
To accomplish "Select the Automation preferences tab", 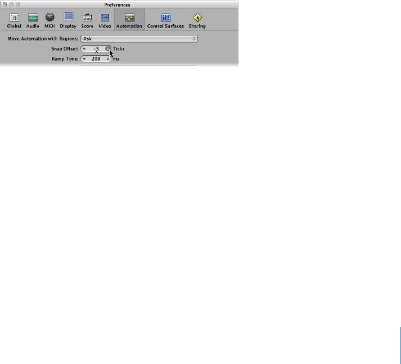I will click(x=129, y=21).
